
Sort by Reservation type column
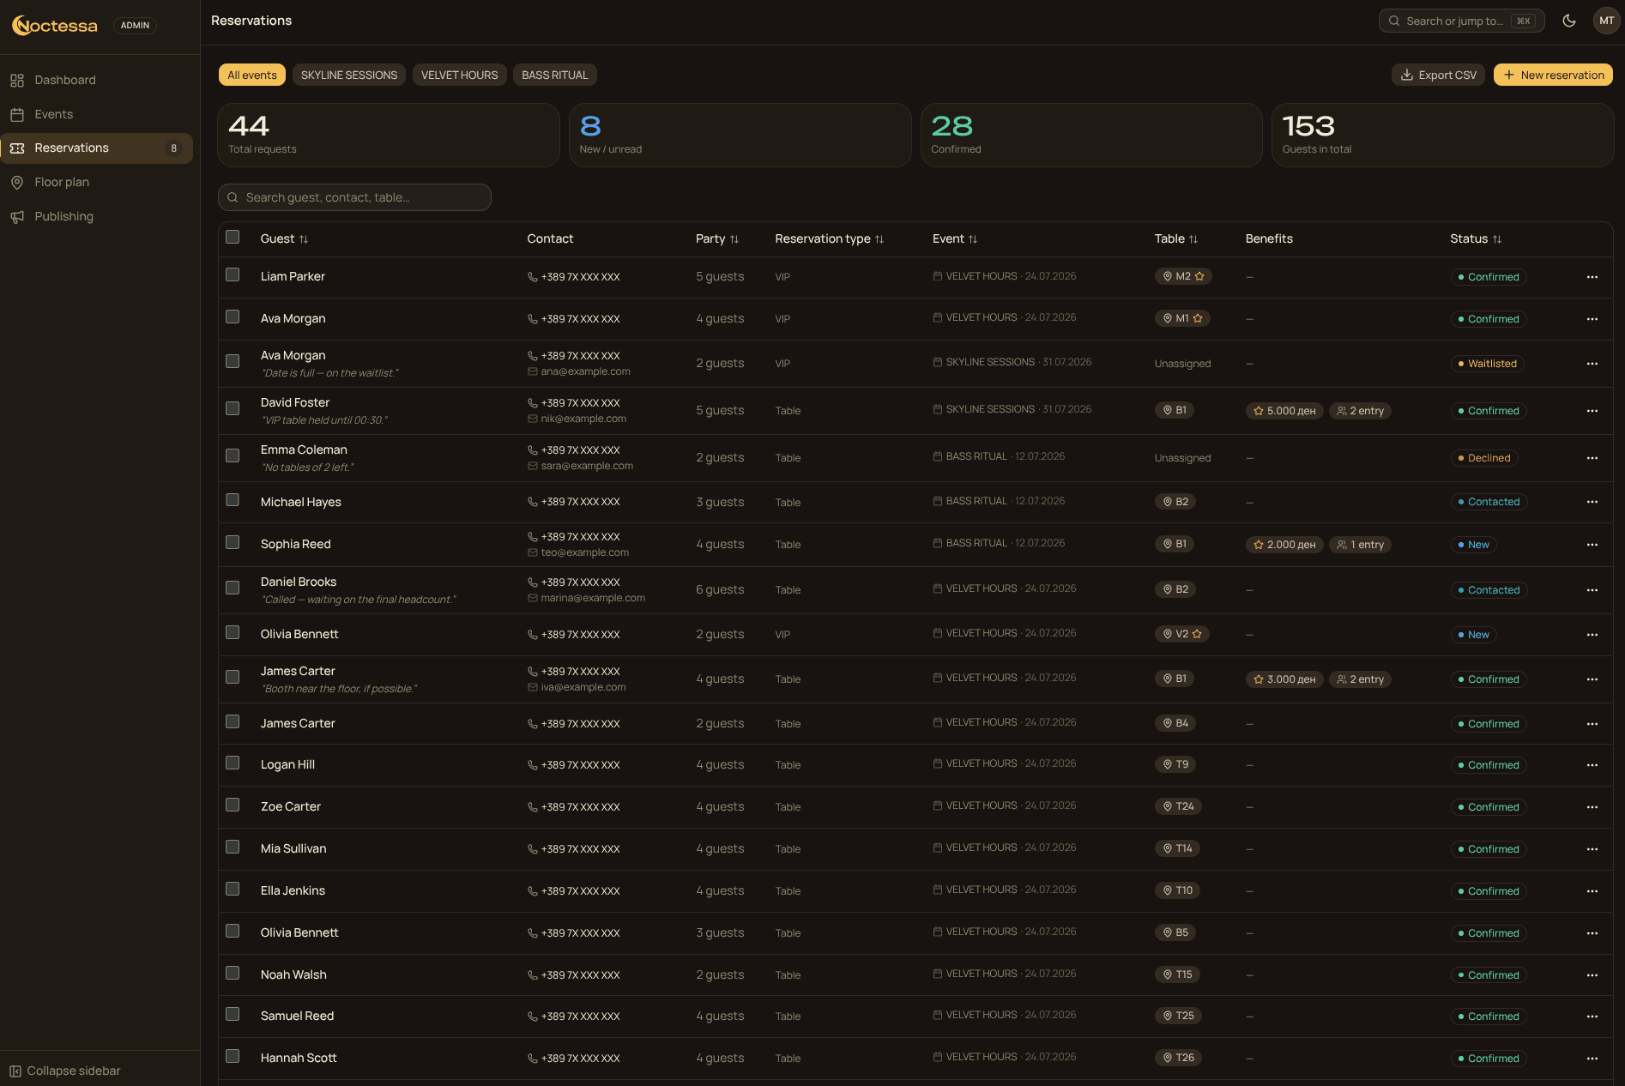tap(830, 238)
